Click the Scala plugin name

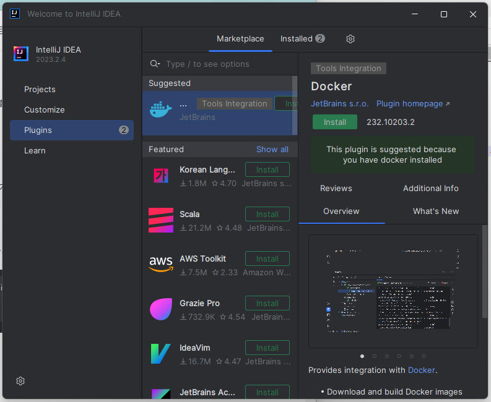tap(189, 214)
